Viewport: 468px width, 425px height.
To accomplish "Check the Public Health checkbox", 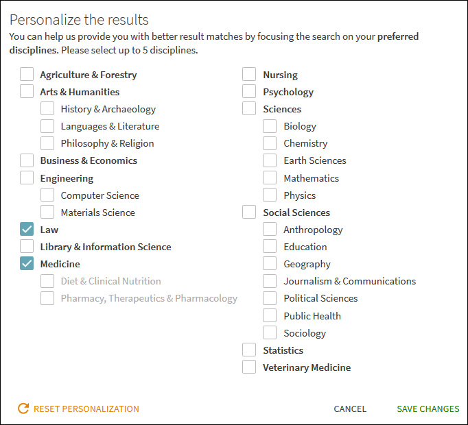I will click(x=270, y=316).
